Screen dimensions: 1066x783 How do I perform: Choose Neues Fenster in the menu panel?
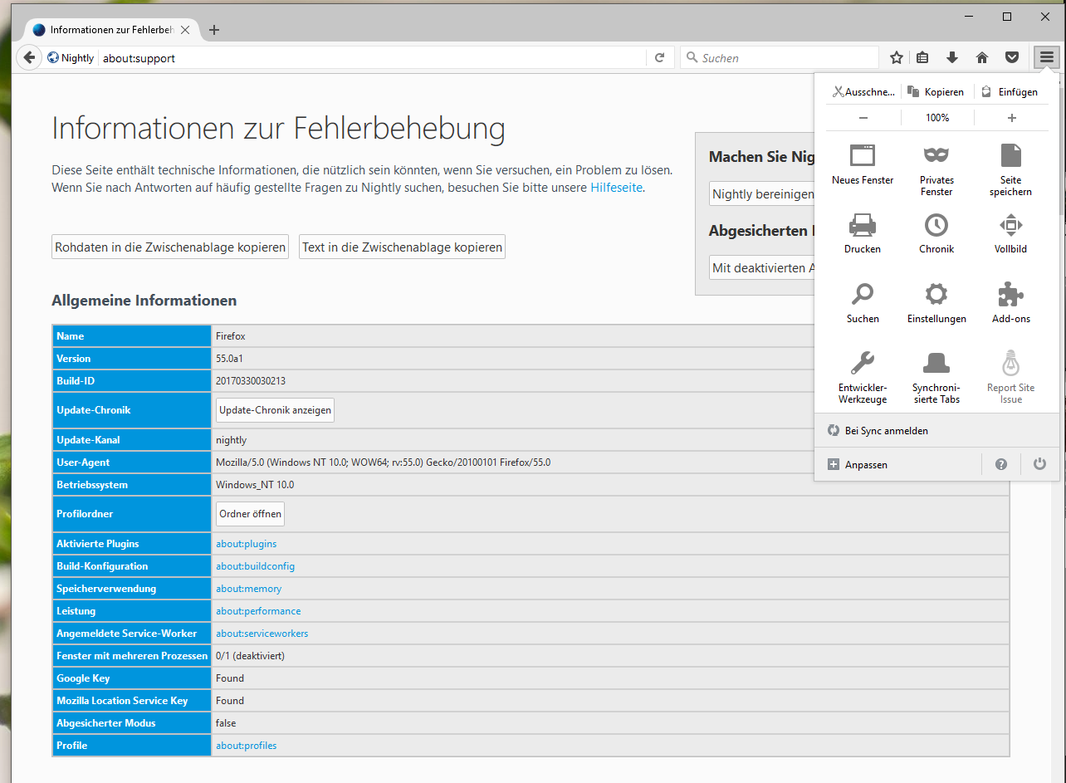tap(863, 164)
